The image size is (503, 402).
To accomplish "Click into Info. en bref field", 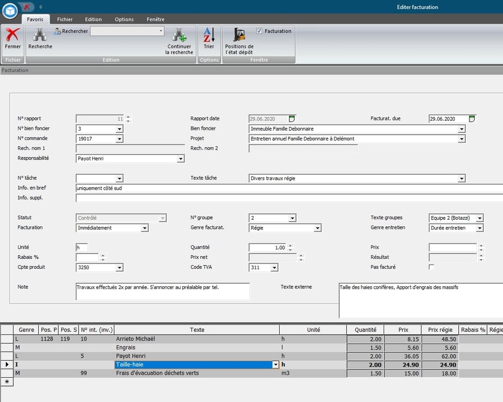I will tap(289, 188).
